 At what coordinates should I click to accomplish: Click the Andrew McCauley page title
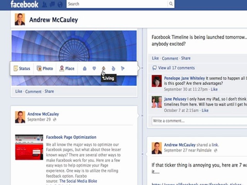[54, 20]
